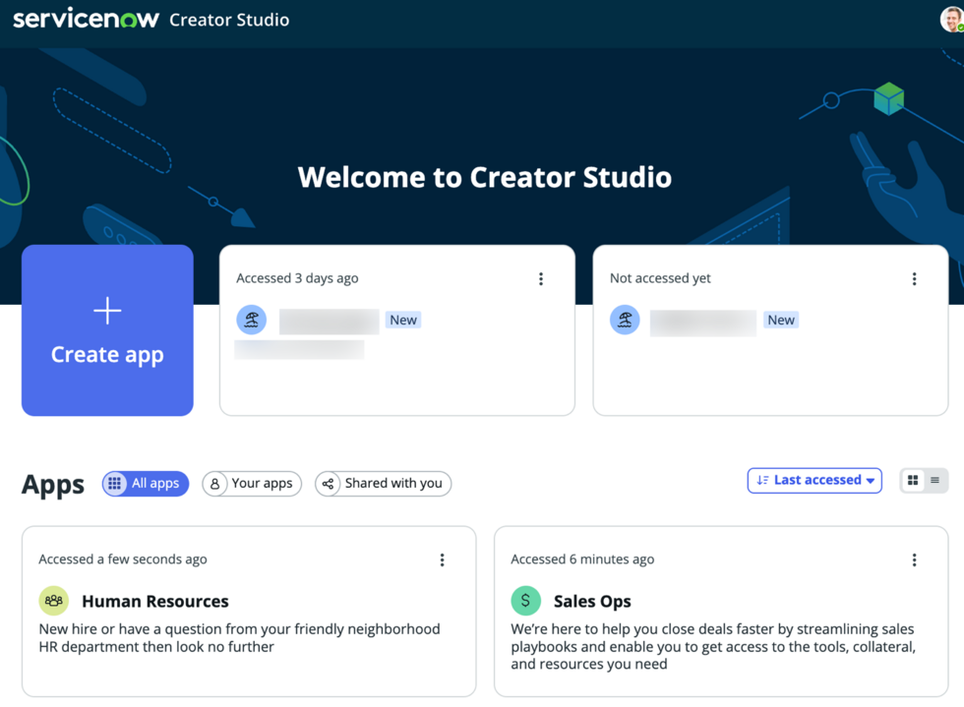Click the Human Resources people icon
Image resolution: width=964 pixels, height=707 pixels.
click(x=54, y=601)
